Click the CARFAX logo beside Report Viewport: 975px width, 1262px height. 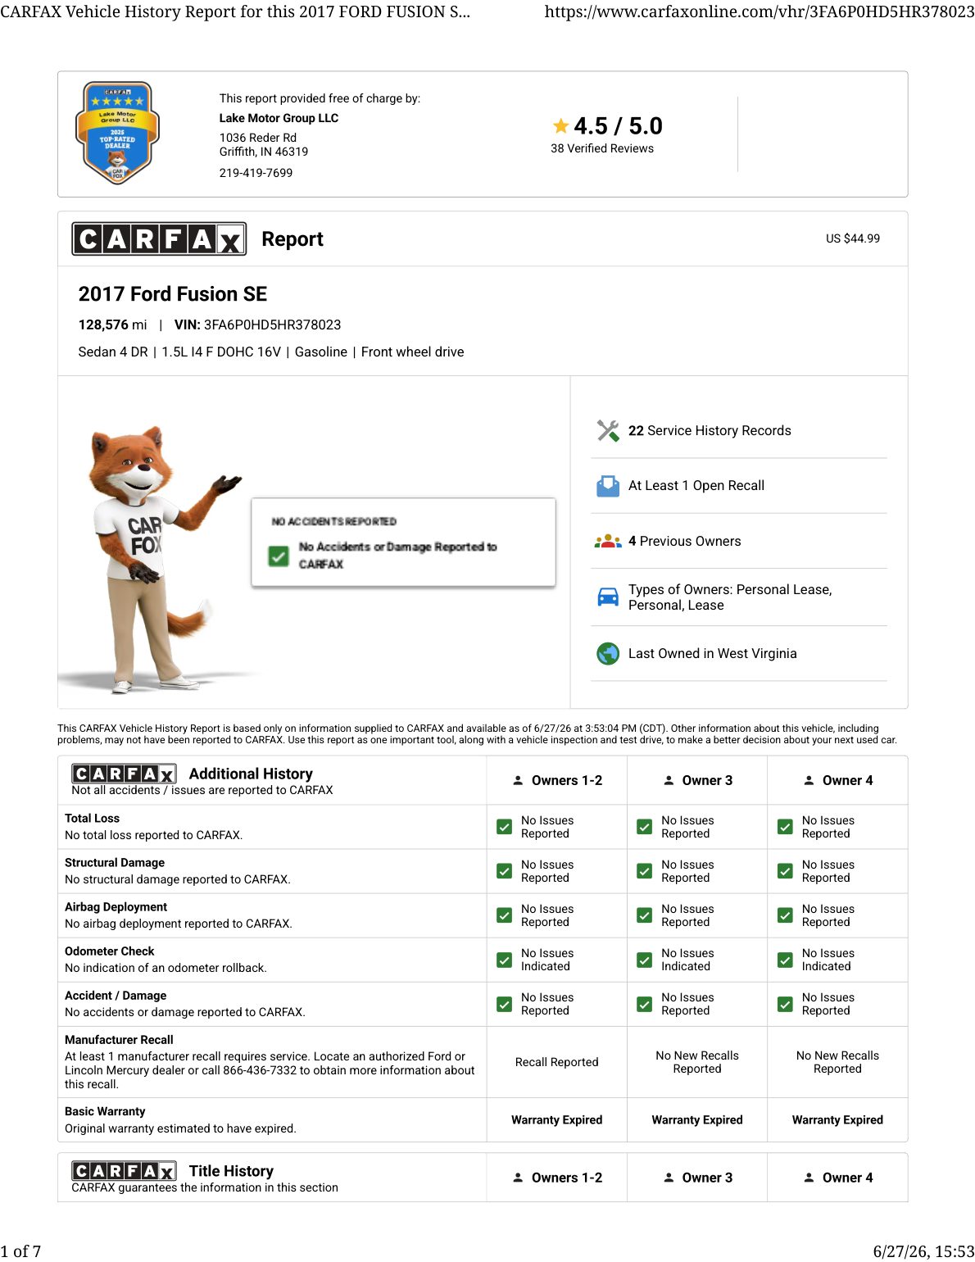click(x=159, y=238)
